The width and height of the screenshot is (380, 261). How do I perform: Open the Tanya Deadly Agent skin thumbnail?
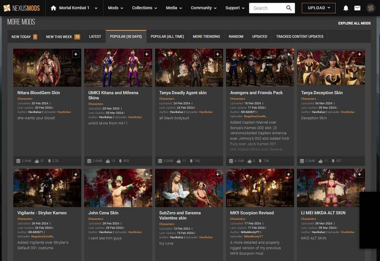coord(189,67)
